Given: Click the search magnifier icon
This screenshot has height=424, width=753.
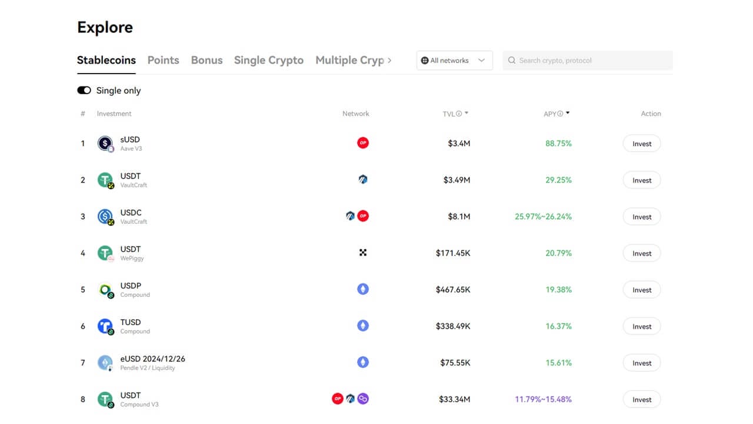Looking at the screenshot, I should point(512,60).
